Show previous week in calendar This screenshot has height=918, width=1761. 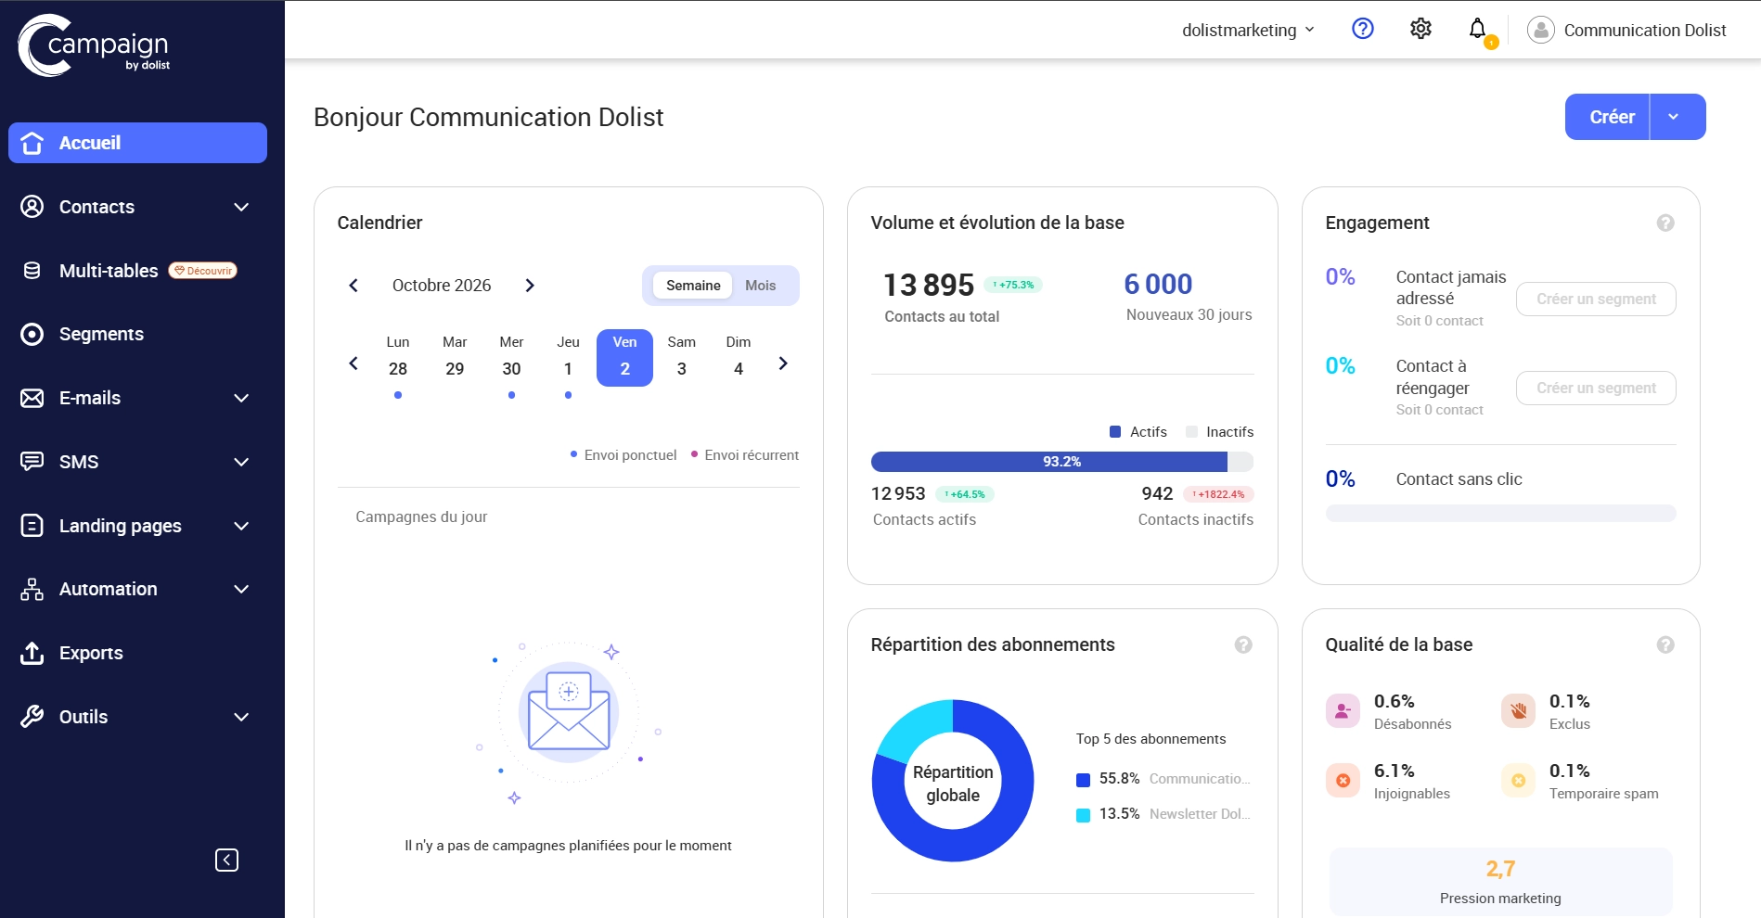pos(353,363)
